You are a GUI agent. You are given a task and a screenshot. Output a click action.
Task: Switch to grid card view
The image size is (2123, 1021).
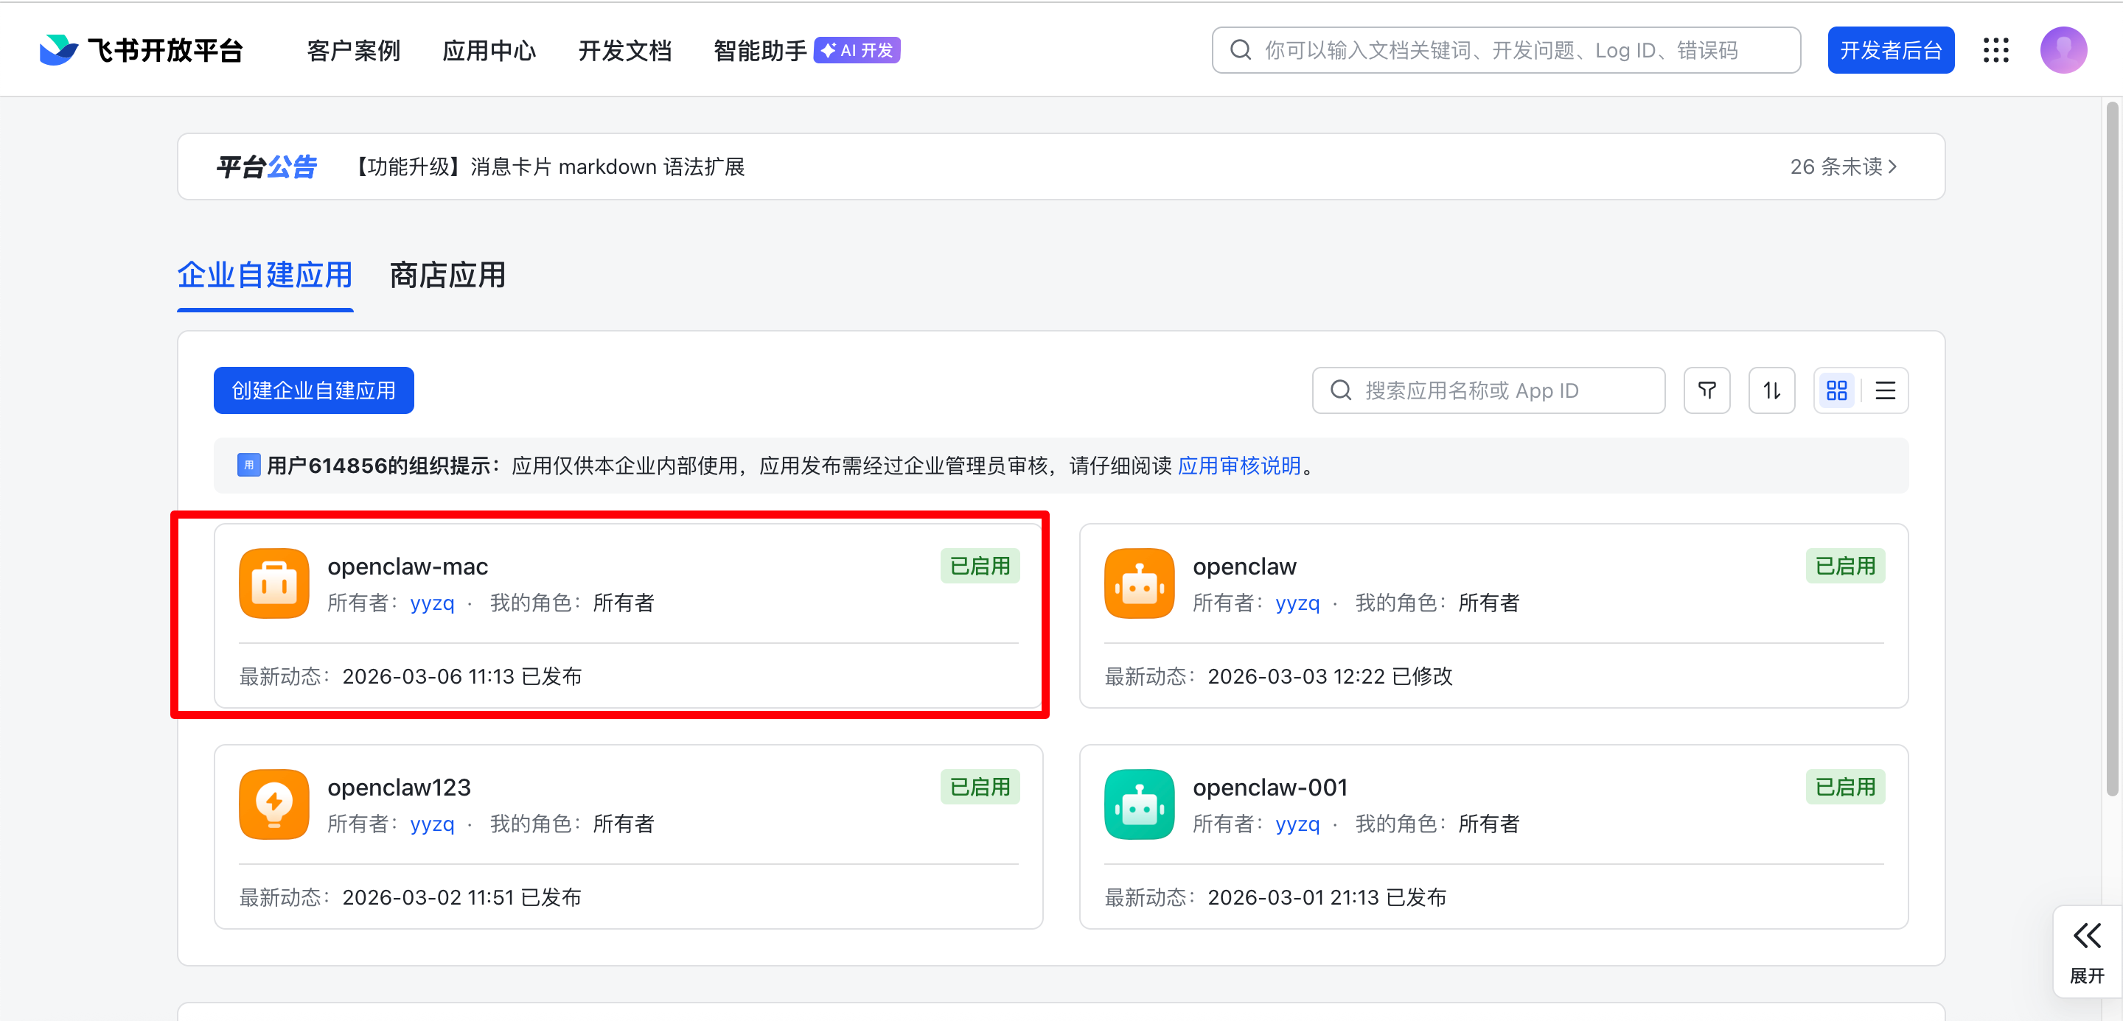[x=1836, y=390]
